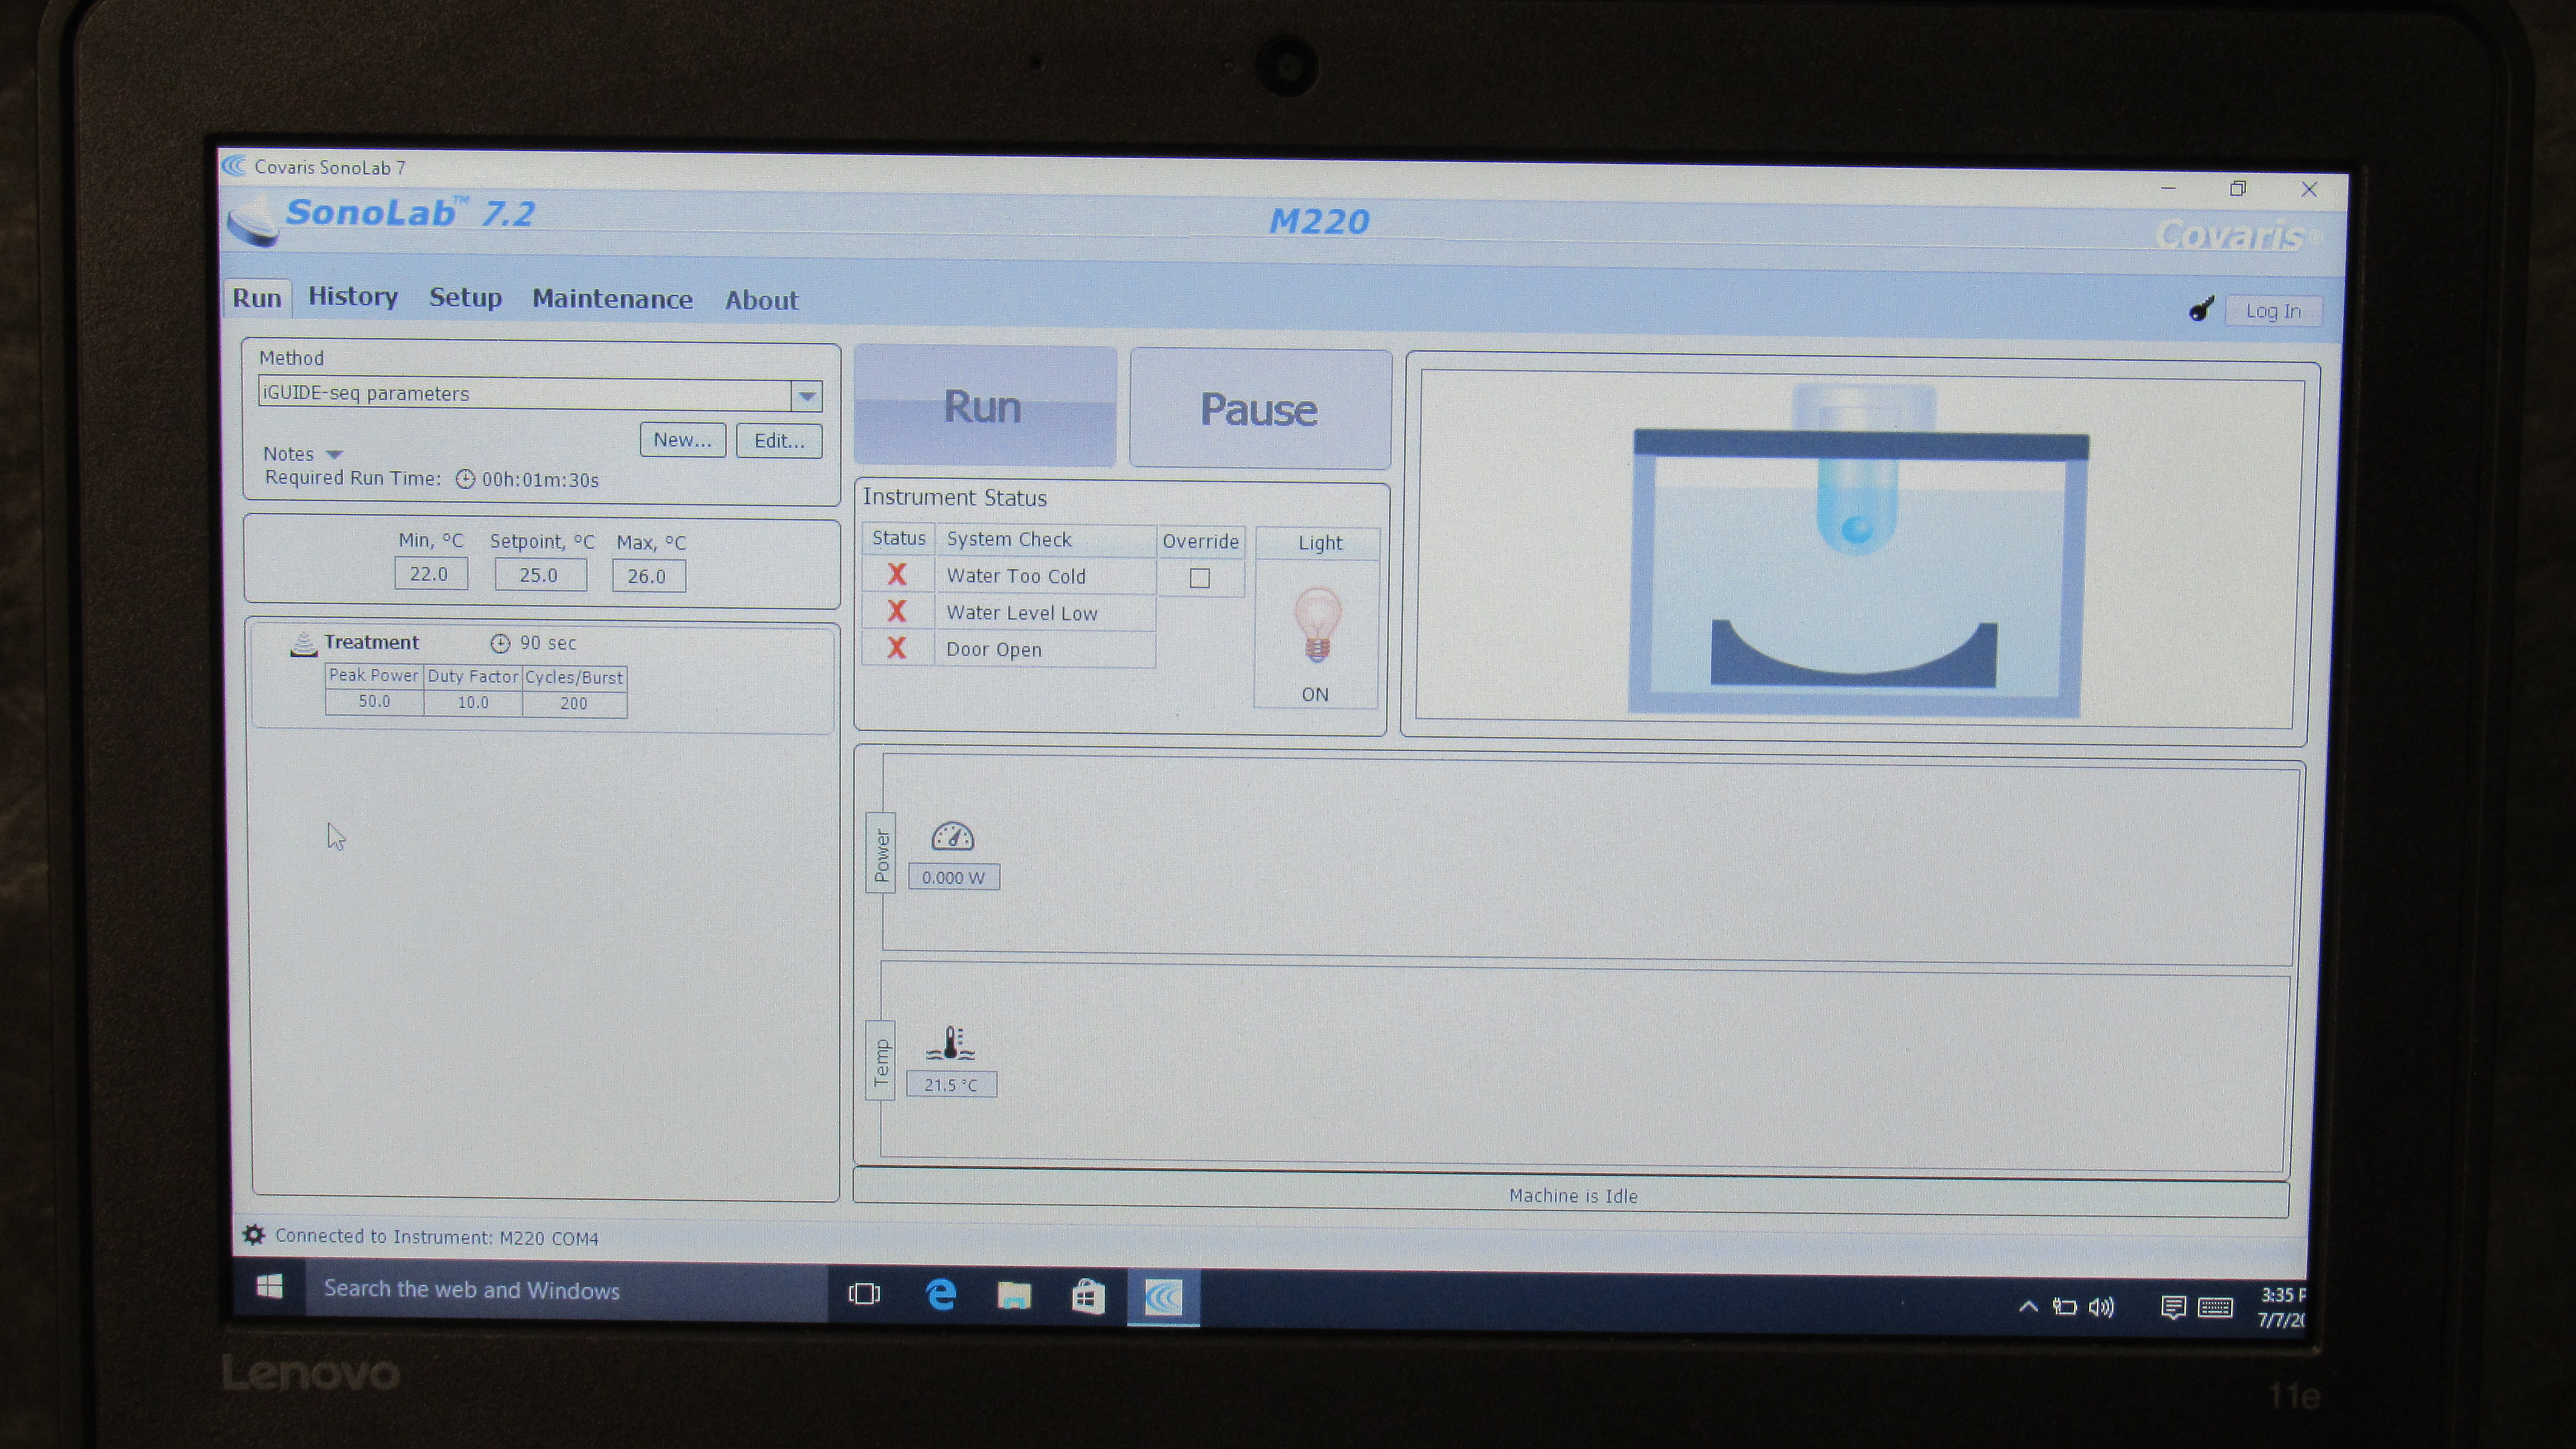2576x1449 pixels.
Task: Click the Max °C field 26.0
Action: coord(648,576)
